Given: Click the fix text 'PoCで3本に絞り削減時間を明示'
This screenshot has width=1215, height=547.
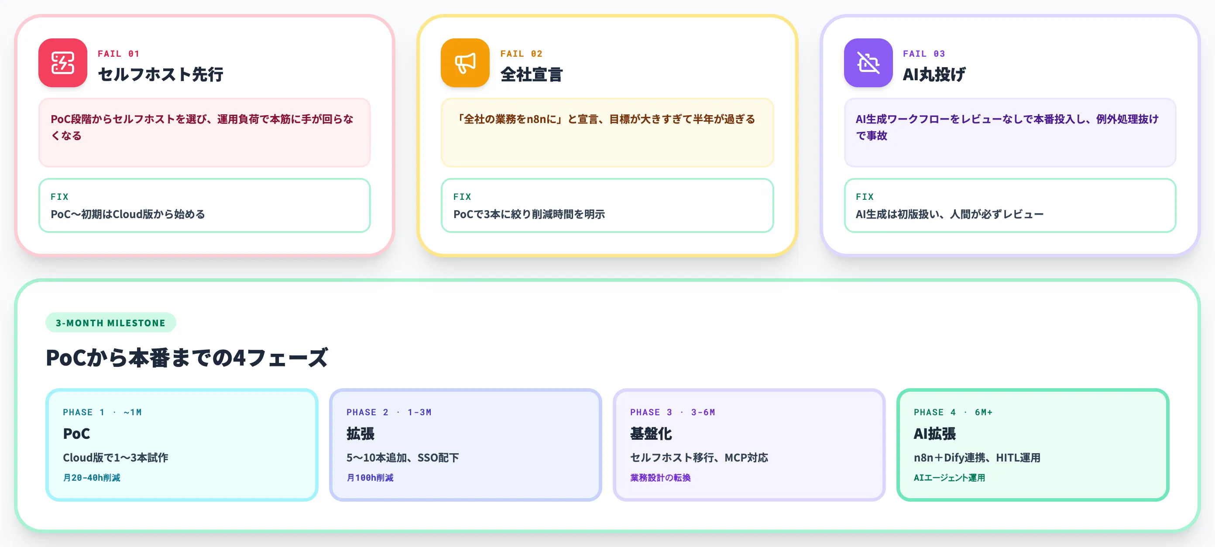Looking at the screenshot, I should 529,214.
